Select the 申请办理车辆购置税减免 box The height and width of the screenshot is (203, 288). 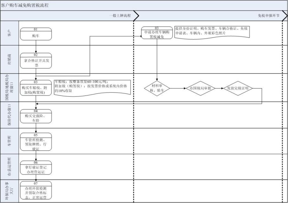157,33
